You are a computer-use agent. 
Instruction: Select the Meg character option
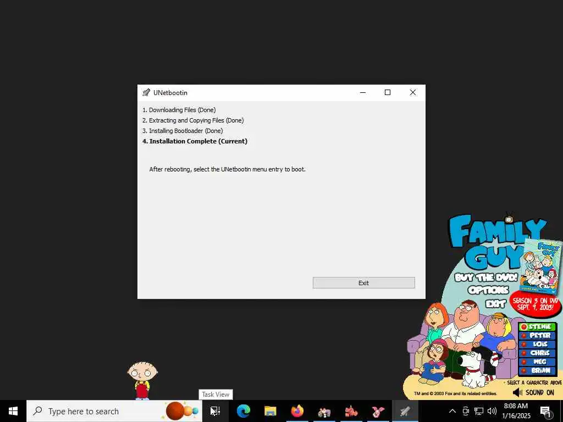click(538, 362)
